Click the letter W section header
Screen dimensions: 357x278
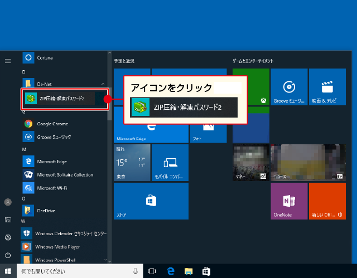pos(23,221)
